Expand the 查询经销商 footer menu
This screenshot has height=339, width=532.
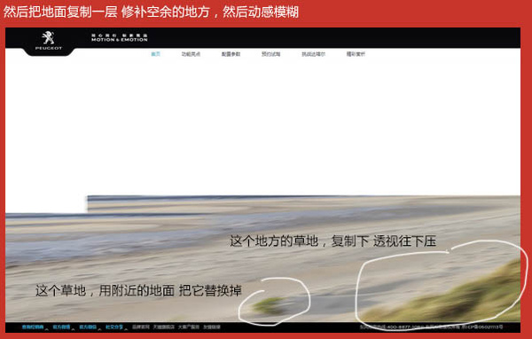point(33,327)
